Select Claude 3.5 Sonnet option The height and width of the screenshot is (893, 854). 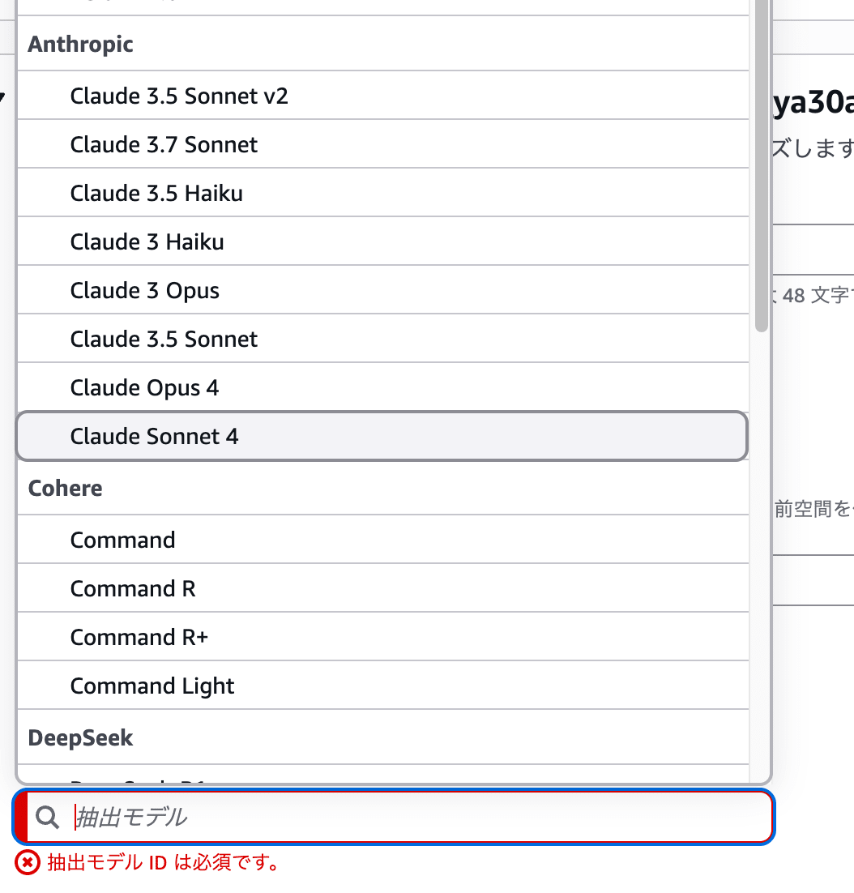click(x=164, y=340)
